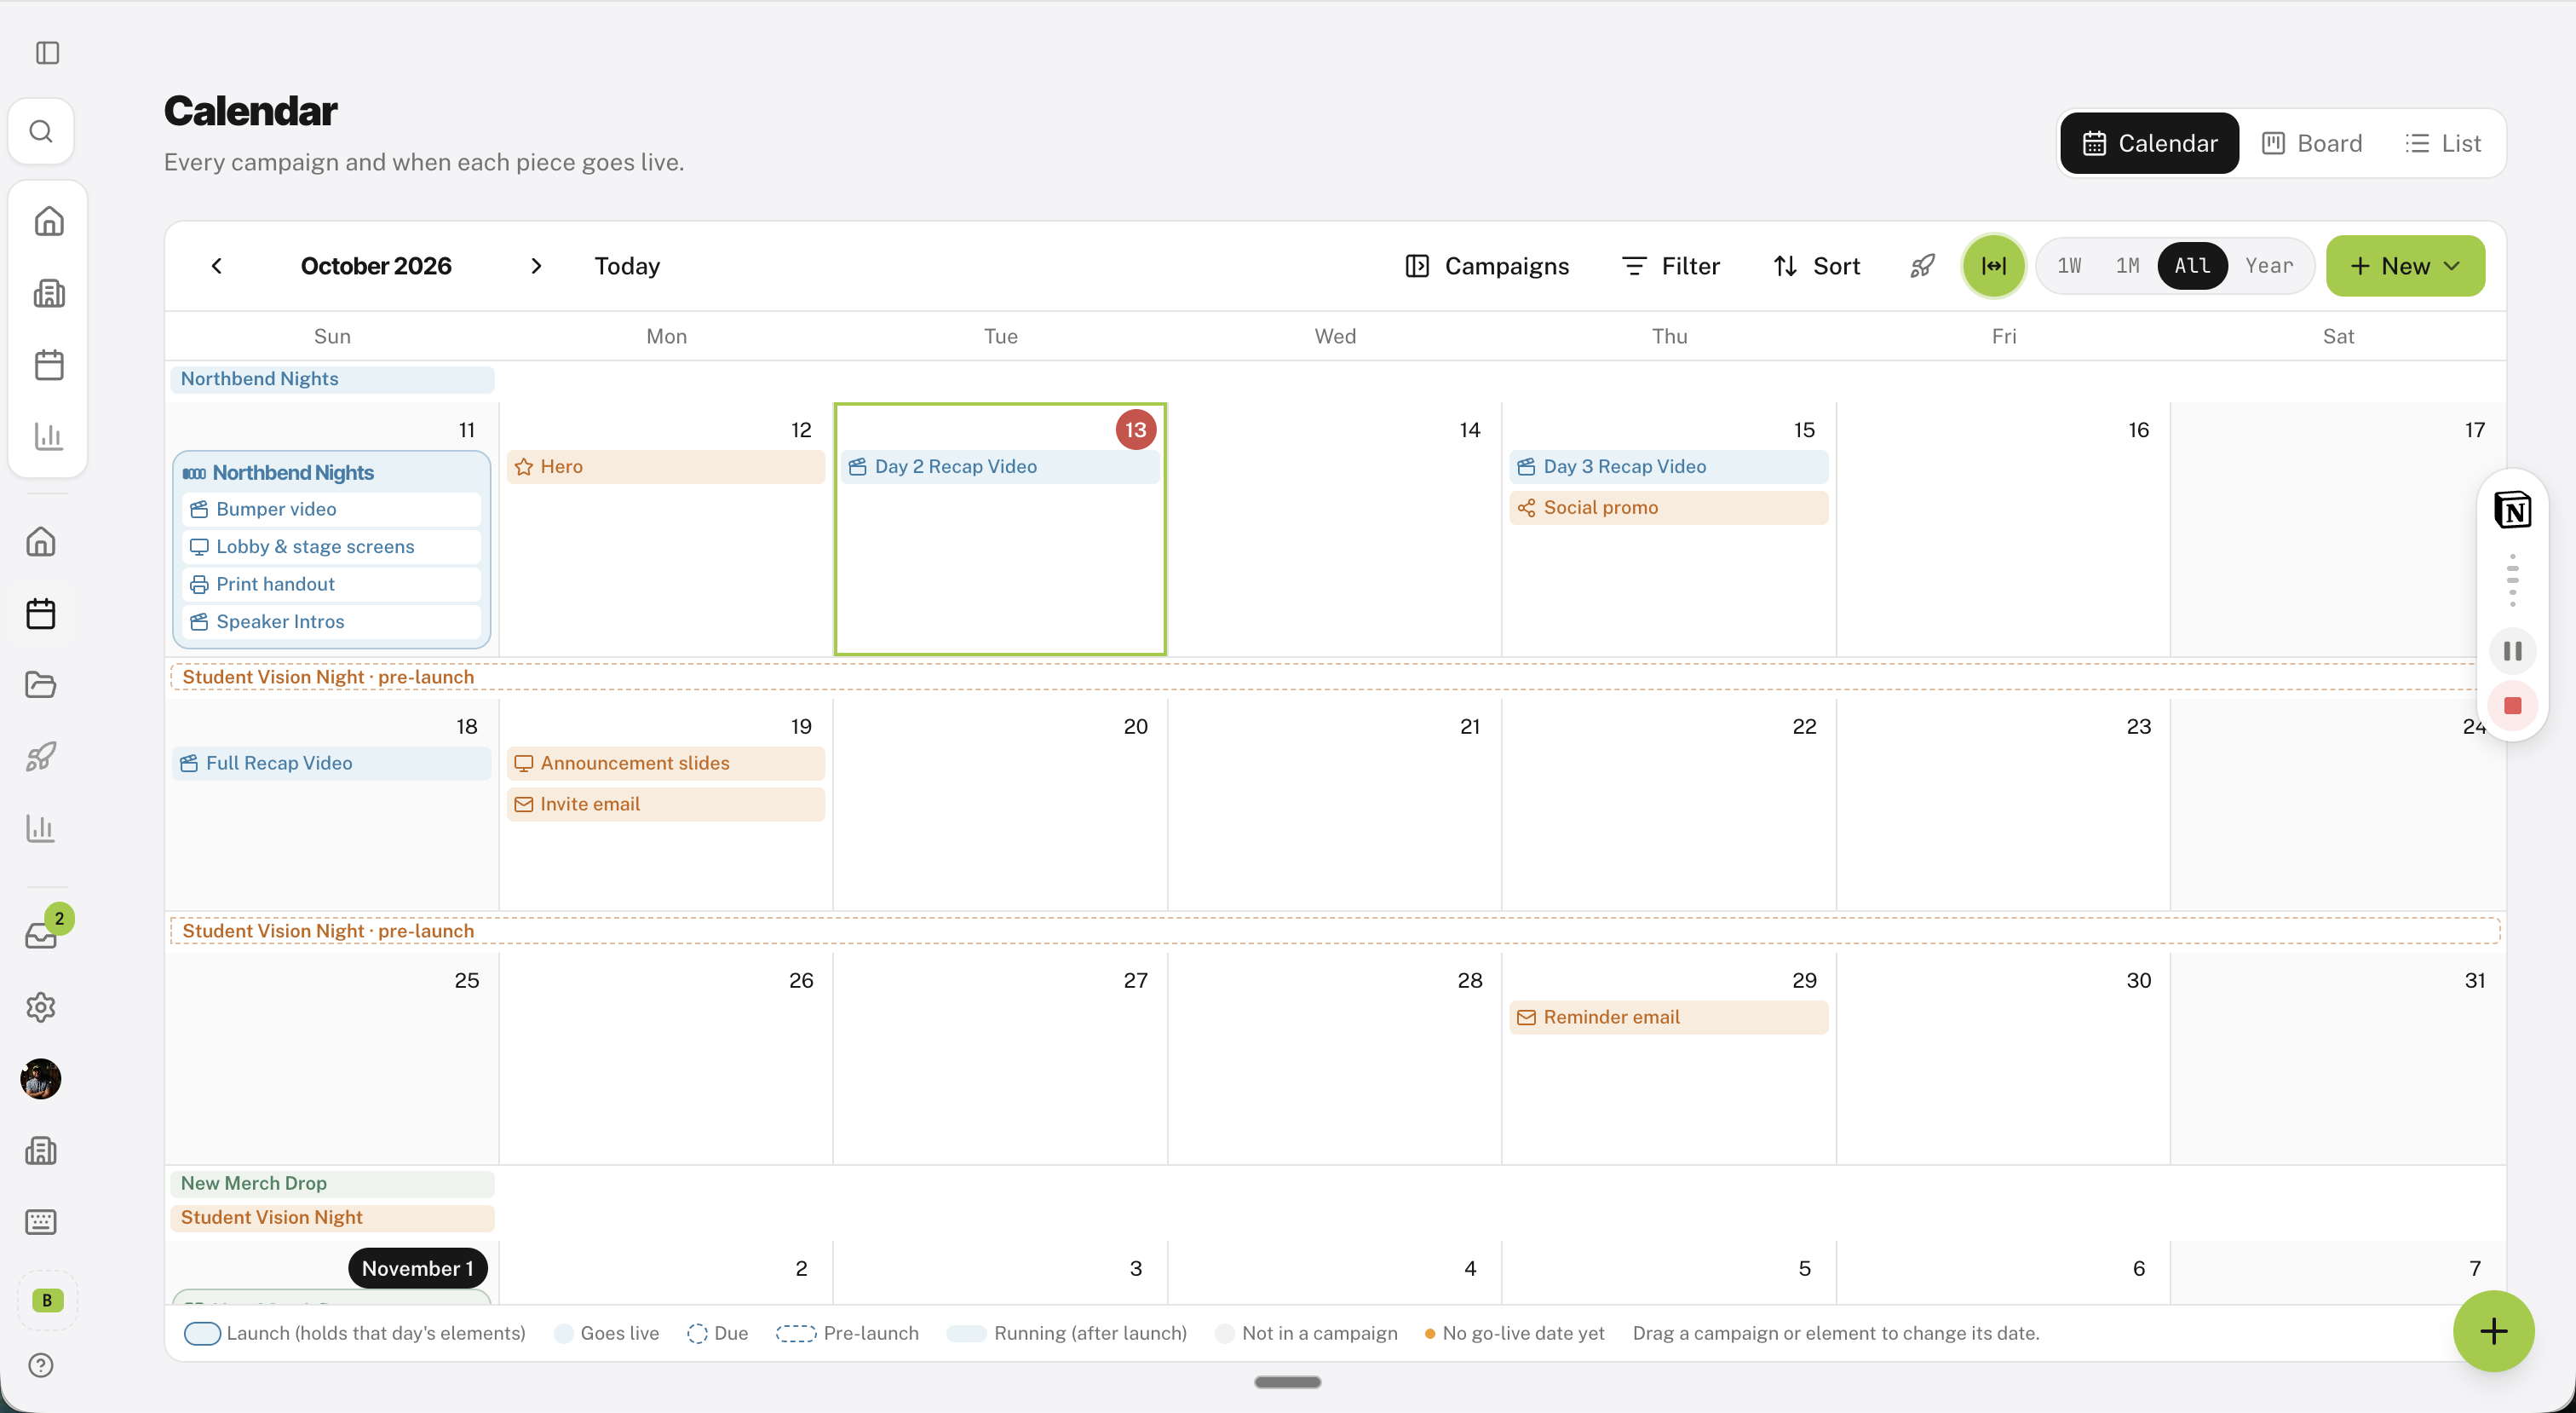Select the 1M range option

click(2127, 266)
